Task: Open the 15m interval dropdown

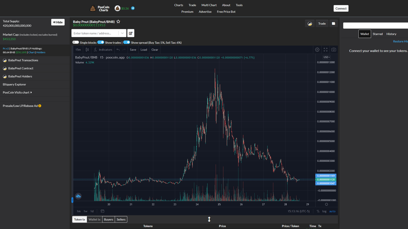Action: click(78, 50)
